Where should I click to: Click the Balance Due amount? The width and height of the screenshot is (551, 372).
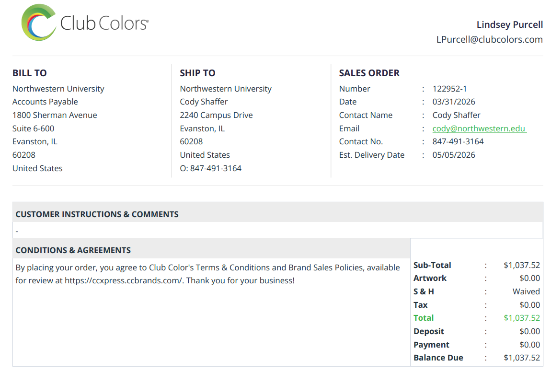click(x=521, y=358)
